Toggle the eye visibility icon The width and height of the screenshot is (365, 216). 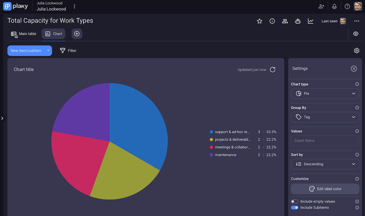click(x=356, y=34)
